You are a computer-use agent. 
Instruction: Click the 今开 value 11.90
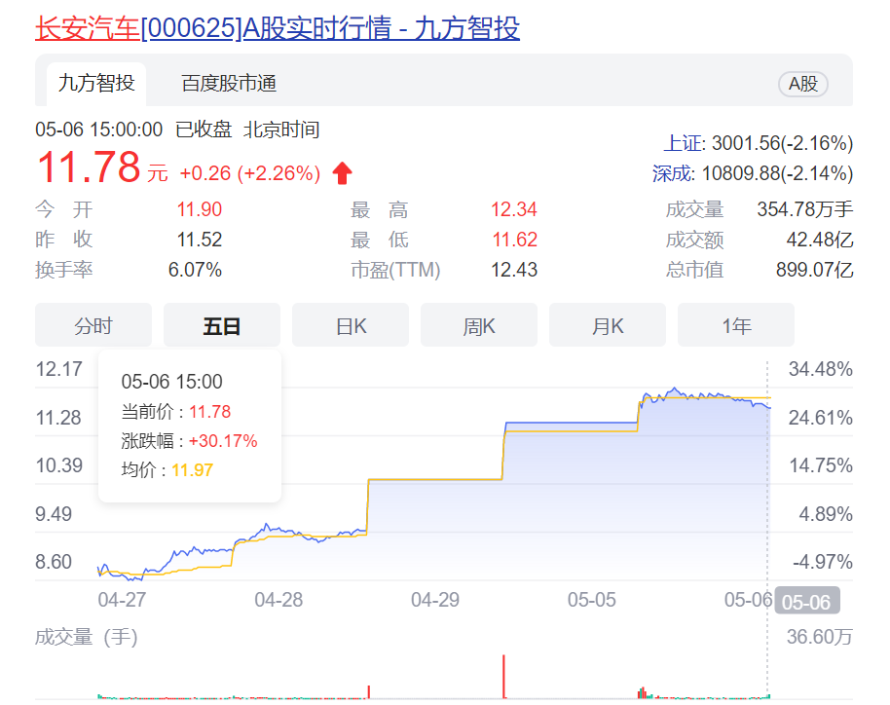200,209
